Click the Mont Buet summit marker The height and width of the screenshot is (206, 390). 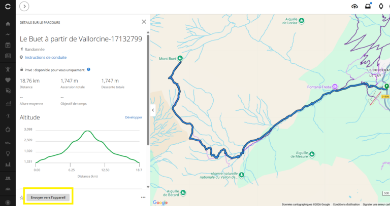(180, 58)
